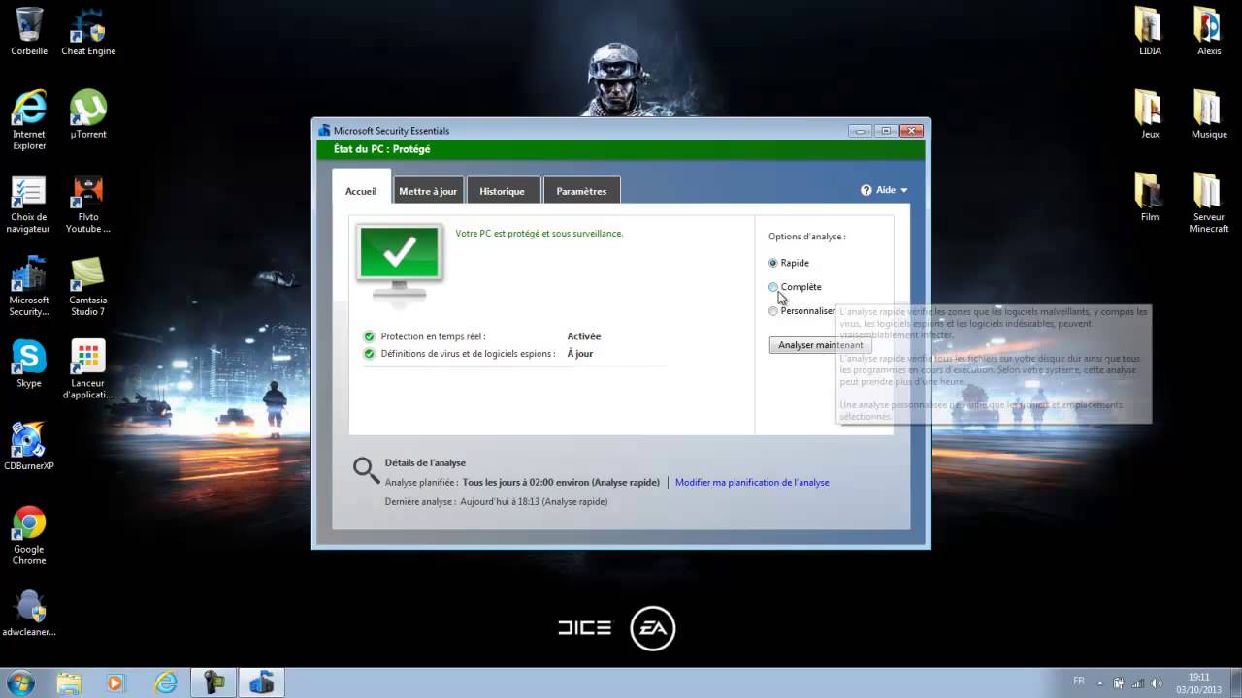Open Lanceur d'applications shortcut

pyautogui.click(x=88, y=369)
